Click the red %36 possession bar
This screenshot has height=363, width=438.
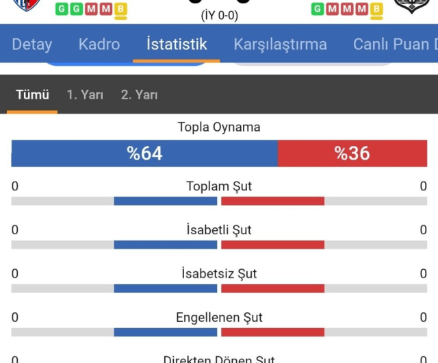352,153
